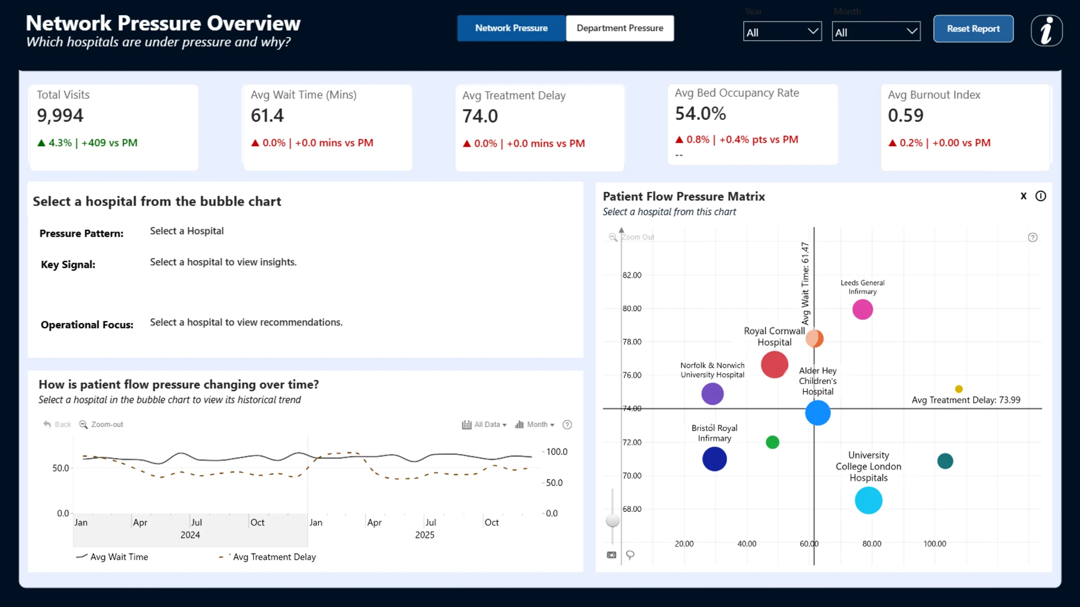The image size is (1080, 607).
Task: Click the trend chart help icon
Action: pos(567,425)
